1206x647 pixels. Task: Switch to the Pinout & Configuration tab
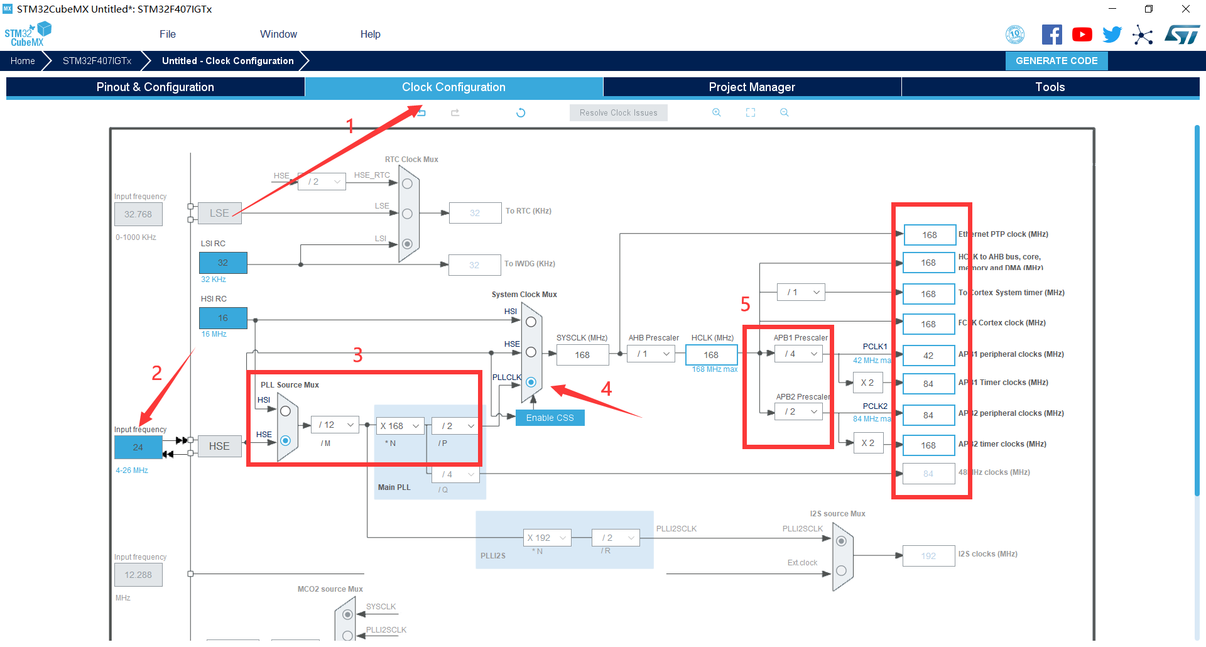click(x=155, y=87)
